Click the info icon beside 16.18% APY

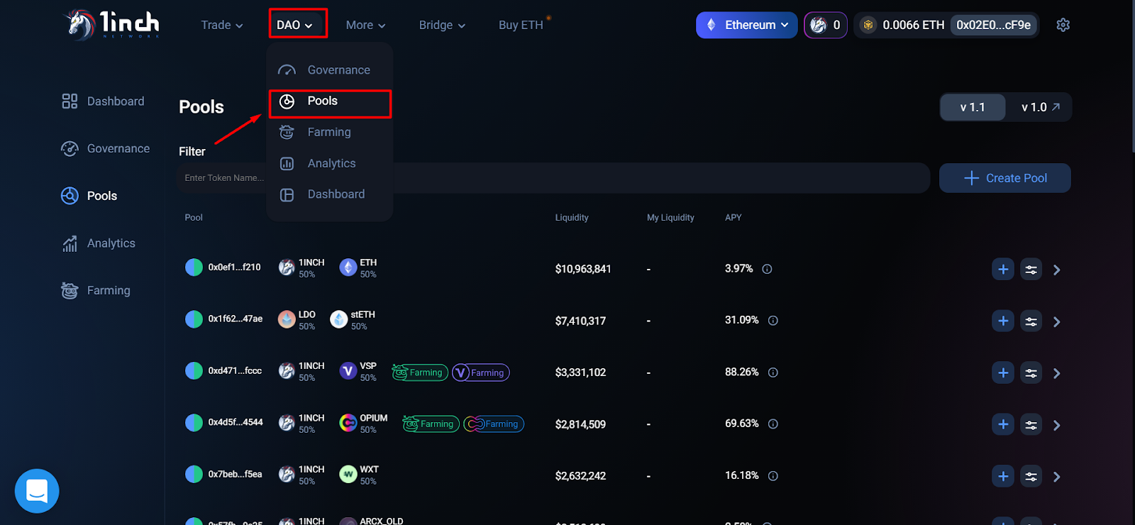(x=773, y=476)
